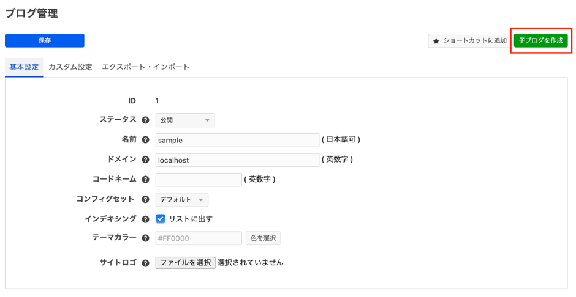Open the 色を選択 color picker
The width and height of the screenshot is (576, 297).
pyautogui.click(x=263, y=238)
